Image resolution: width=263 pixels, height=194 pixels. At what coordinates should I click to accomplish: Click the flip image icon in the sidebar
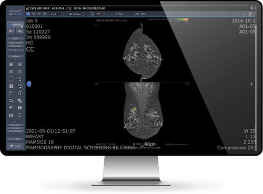pos(19,93)
